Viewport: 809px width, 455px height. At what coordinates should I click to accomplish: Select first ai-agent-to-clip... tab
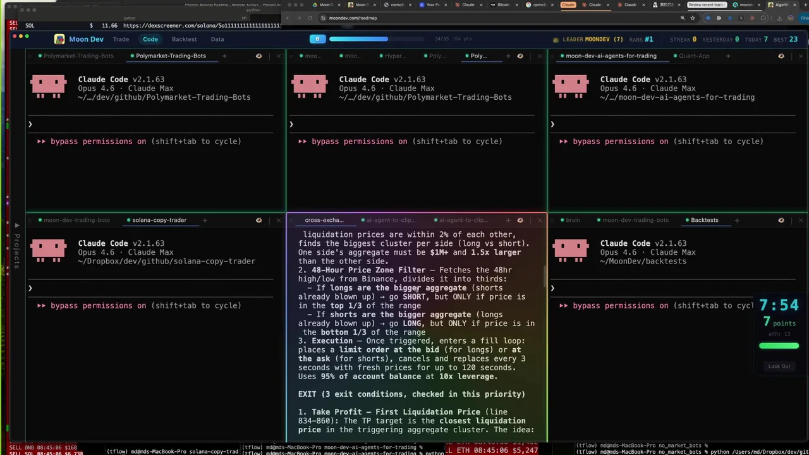[390, 220]
